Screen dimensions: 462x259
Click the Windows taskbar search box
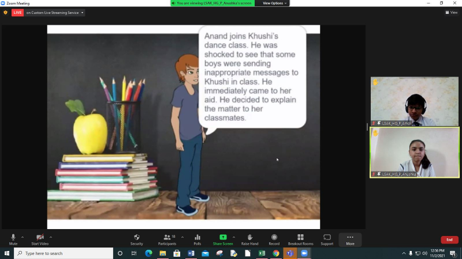pos(64,253)
